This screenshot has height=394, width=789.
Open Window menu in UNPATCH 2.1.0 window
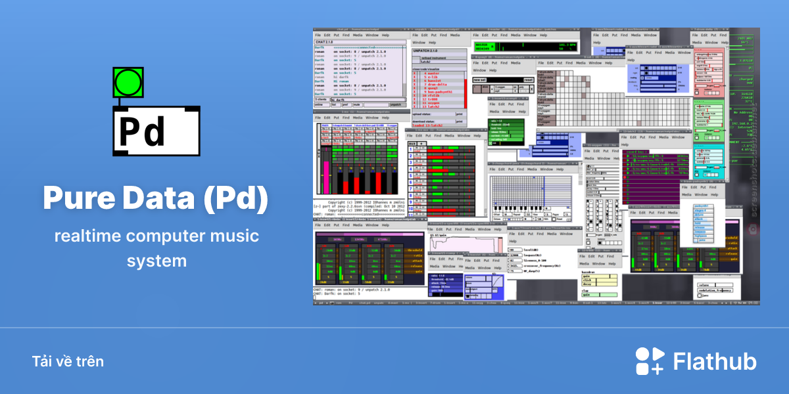tap(419, 43)
